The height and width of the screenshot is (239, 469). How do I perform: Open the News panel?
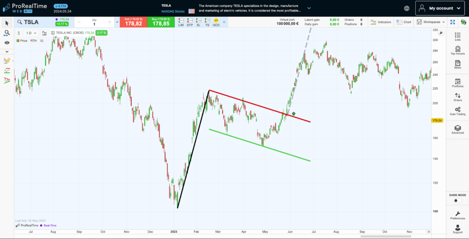[x=458, y=64]
